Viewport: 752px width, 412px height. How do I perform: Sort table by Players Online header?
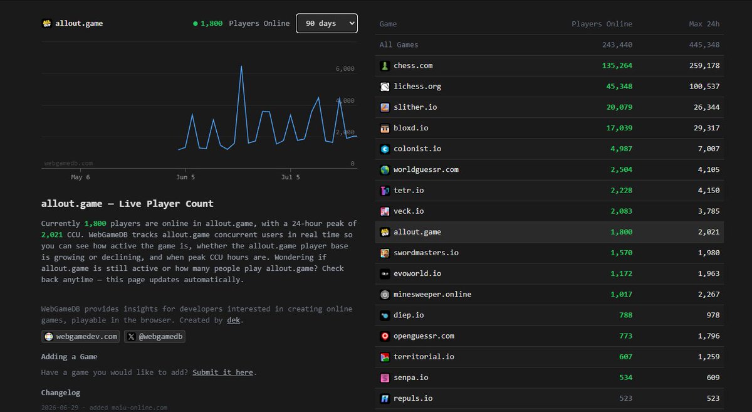(x=602, y=24)
